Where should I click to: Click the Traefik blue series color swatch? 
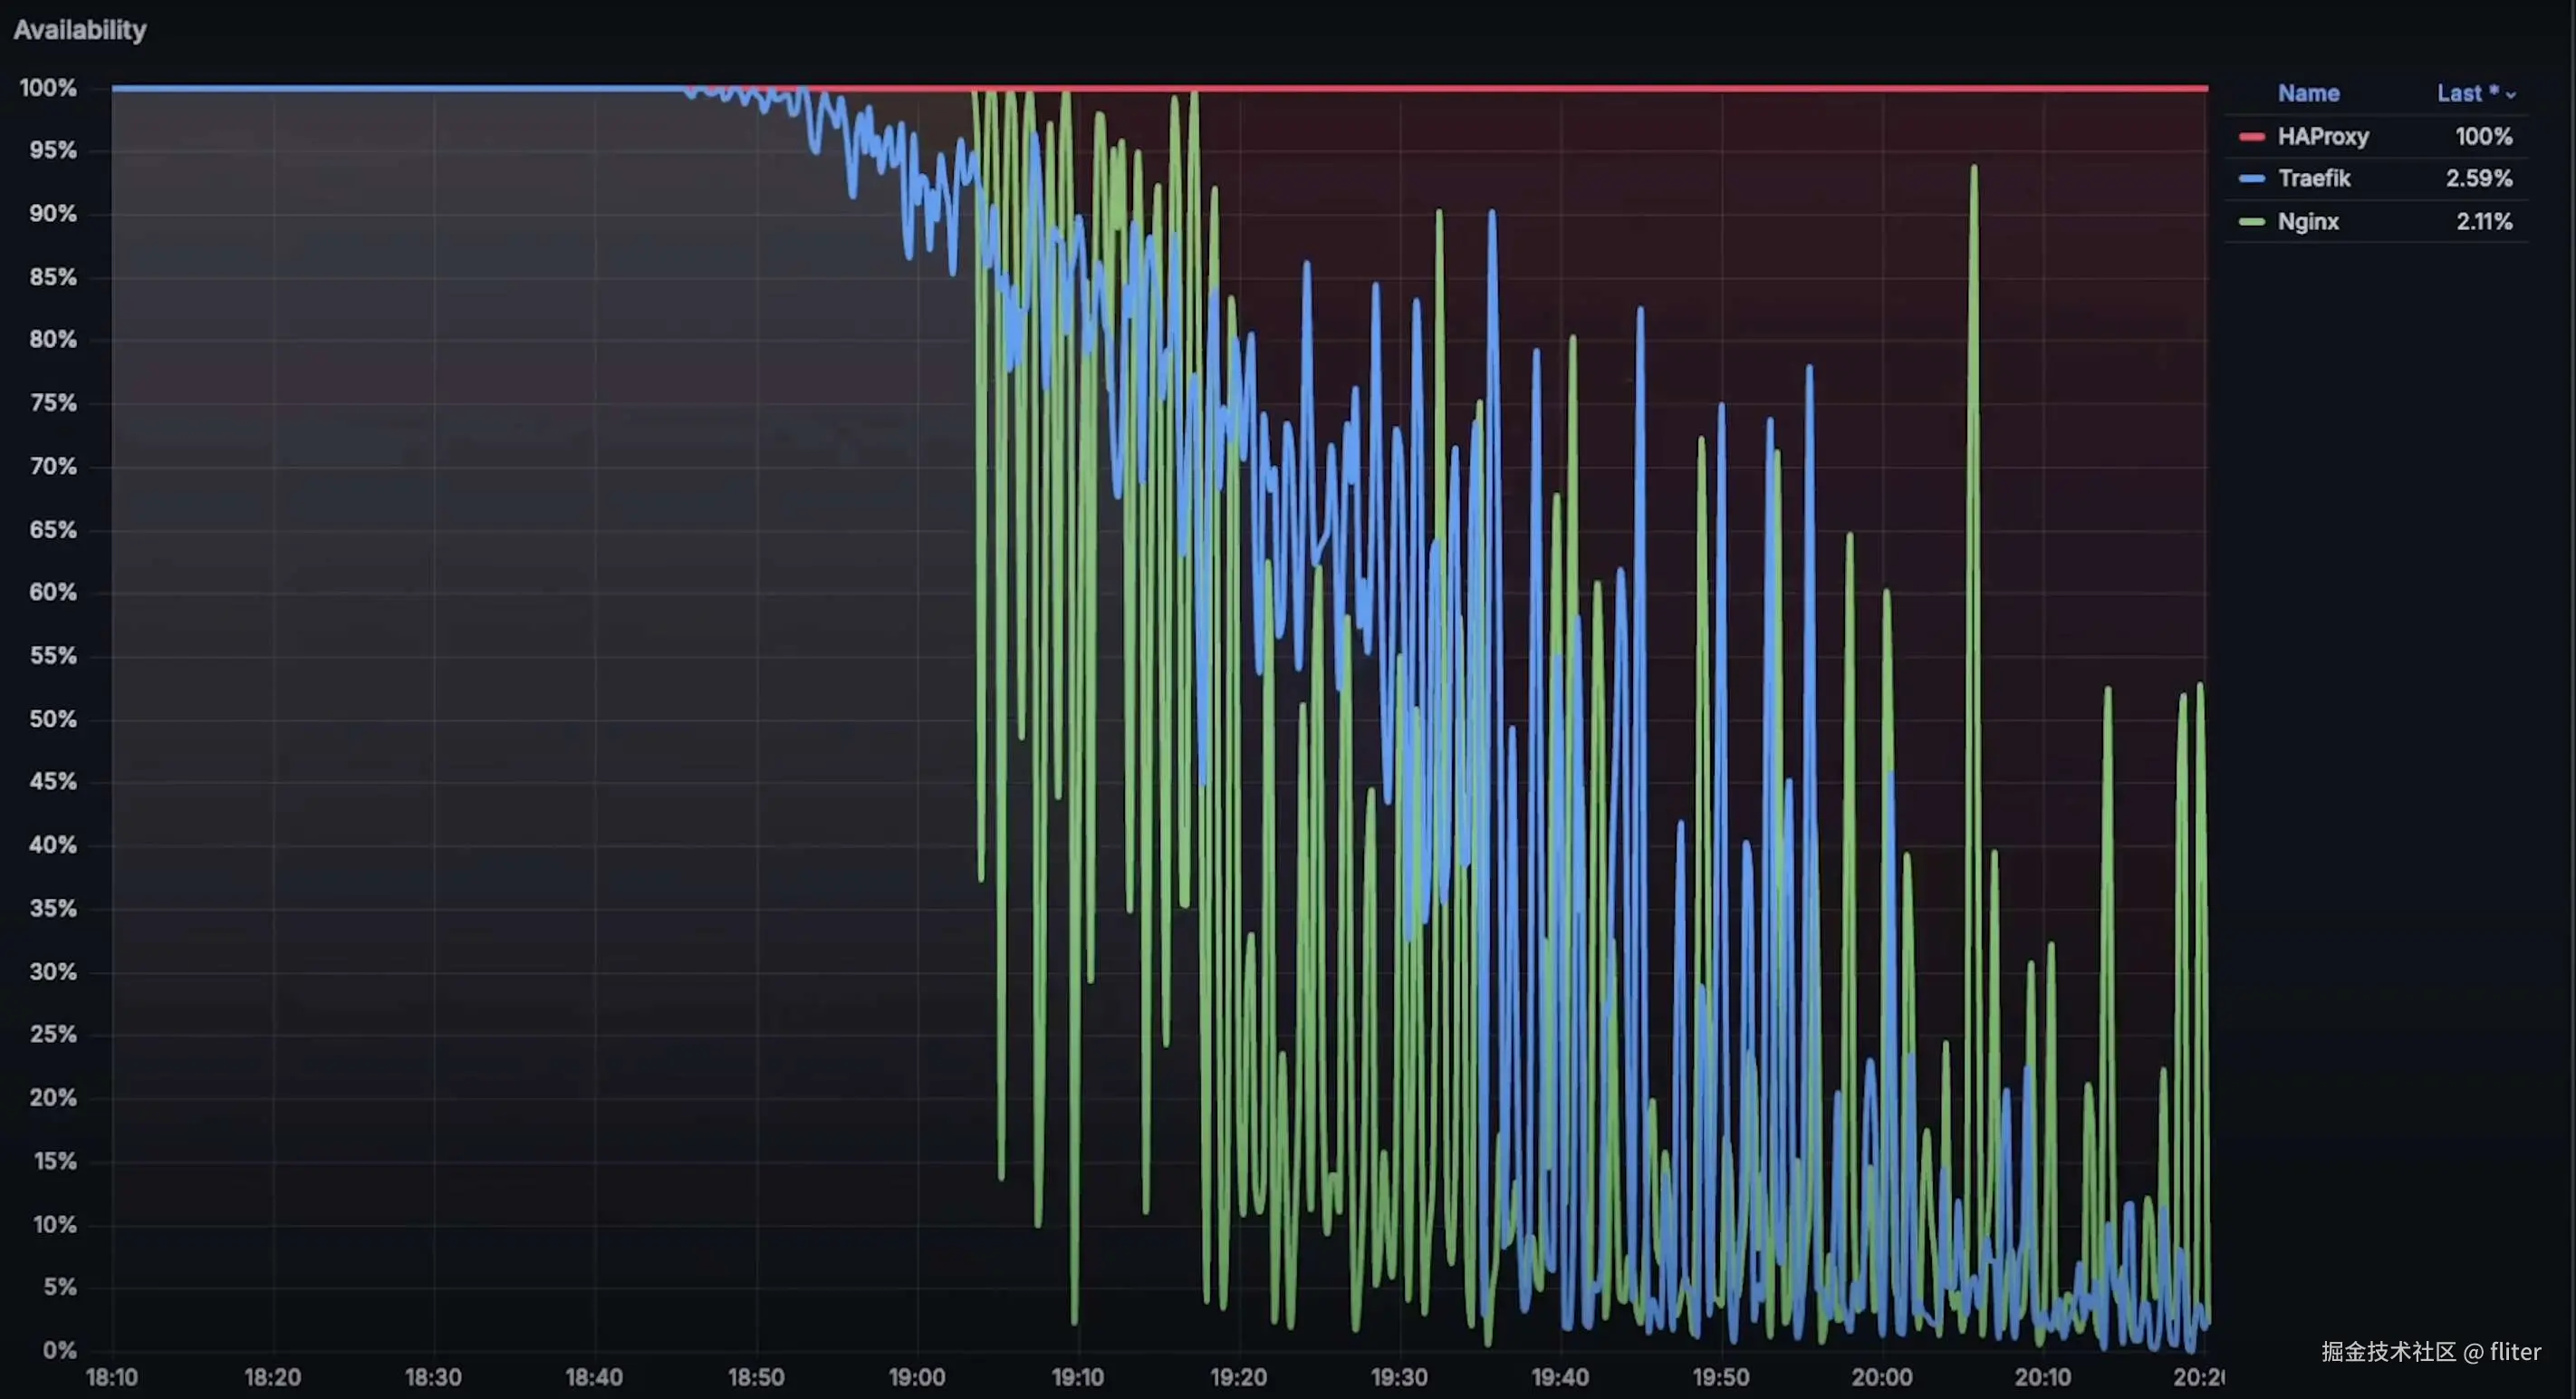pos(2251,179)
